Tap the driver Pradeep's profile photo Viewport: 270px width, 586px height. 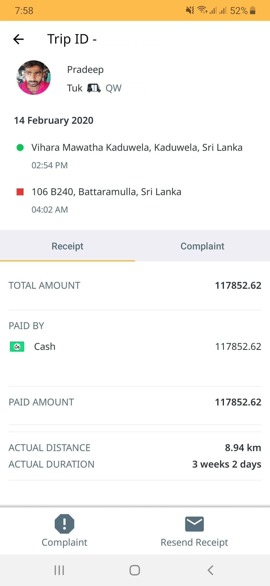pos(34,78)
